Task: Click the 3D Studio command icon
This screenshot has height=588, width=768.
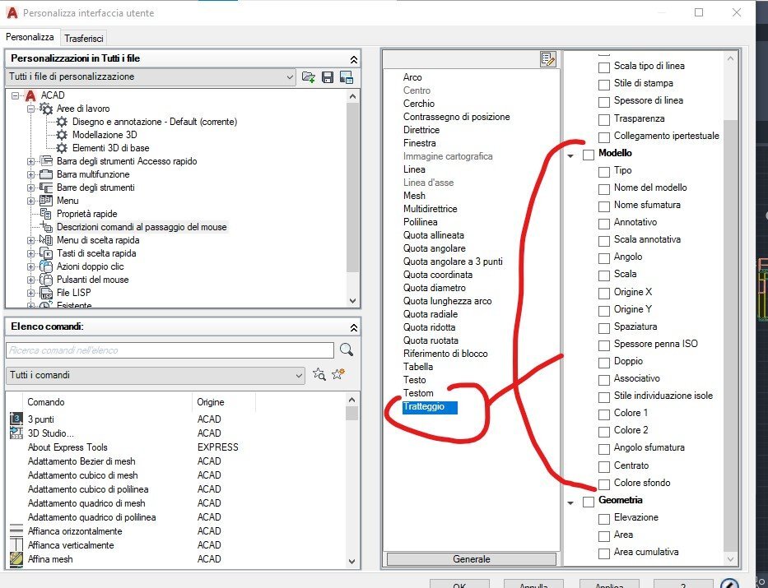Action: pos(16,433)
